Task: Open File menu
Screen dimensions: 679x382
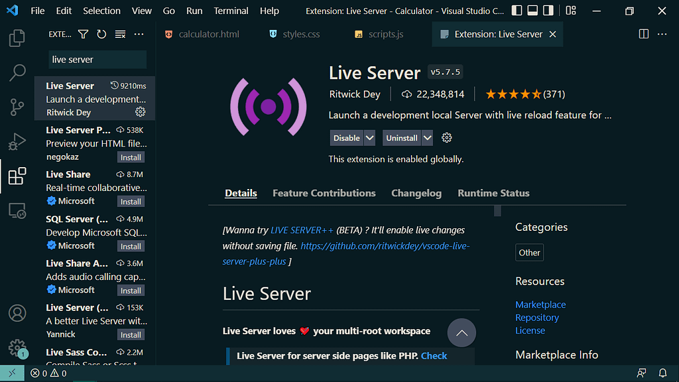Action: coord(38,11)
